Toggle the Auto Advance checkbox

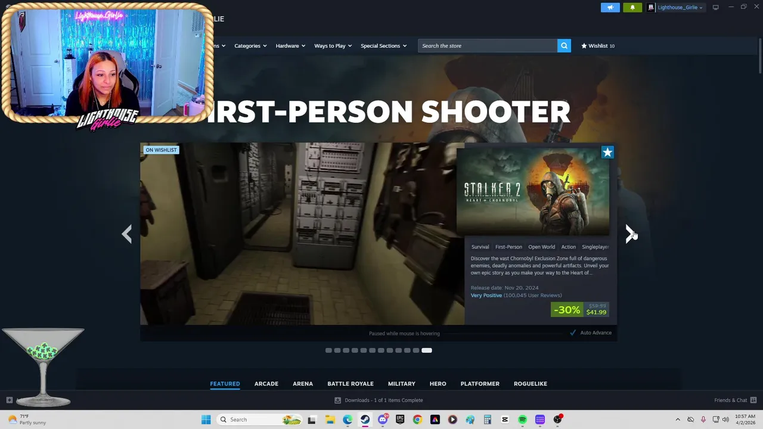tap(573, 332)
